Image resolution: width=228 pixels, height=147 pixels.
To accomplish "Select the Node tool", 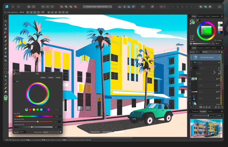I will click(6, 25).
